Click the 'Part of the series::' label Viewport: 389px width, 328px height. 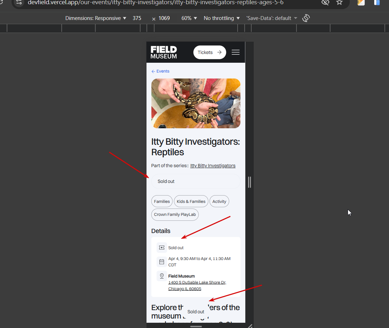tap(170, 165)
